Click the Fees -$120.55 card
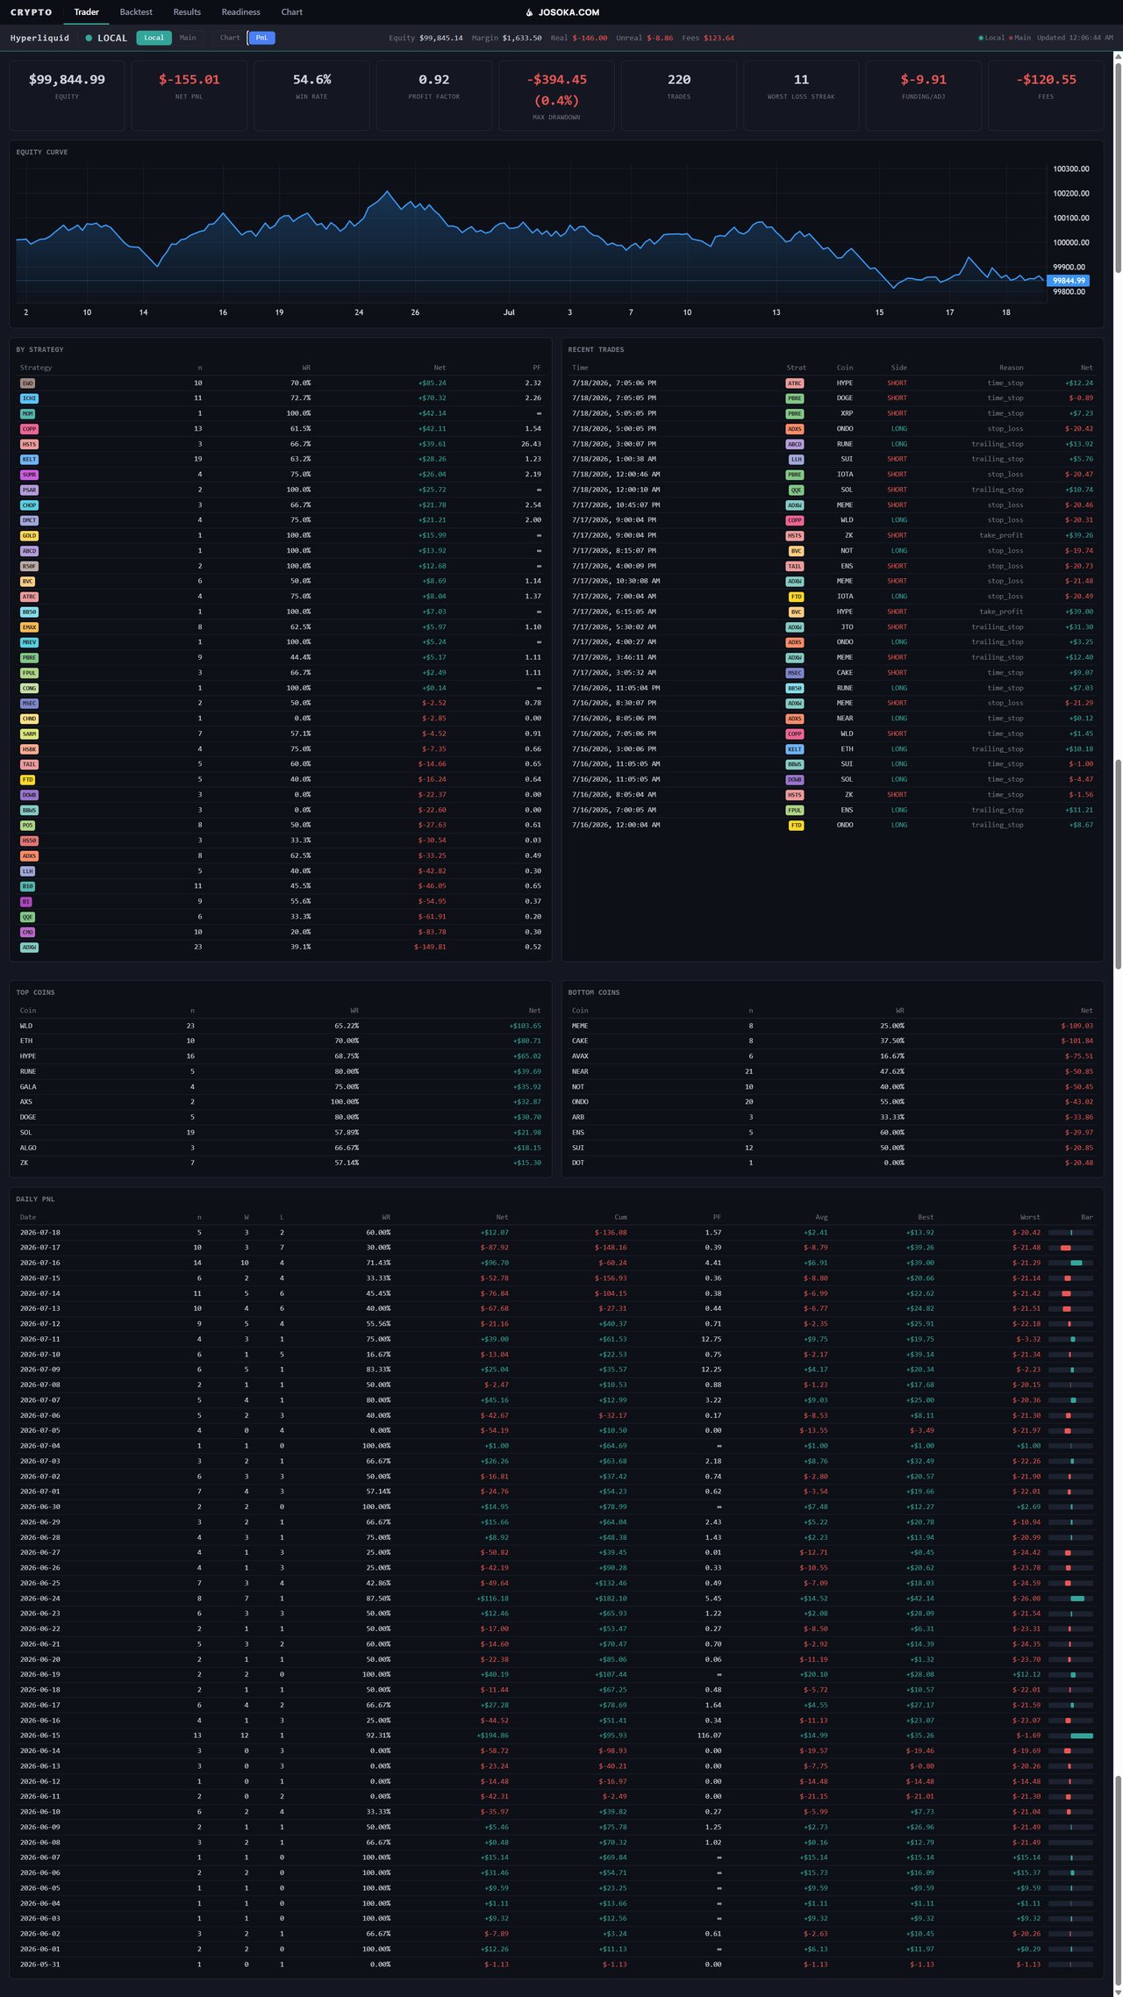Viewport: 1123px width, 1997px height. pyautogui.click(x=1046, y=96)
